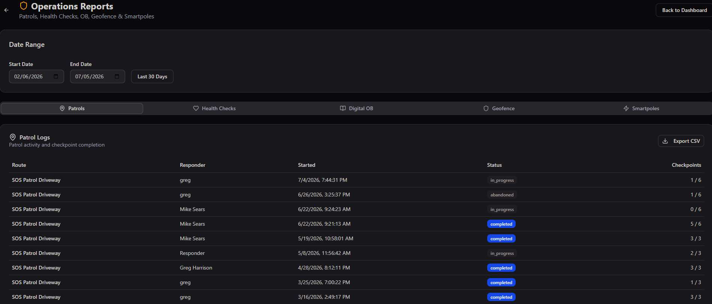
Task: Click checkpoints value 5 / 6
Action: tap(696, 224)
